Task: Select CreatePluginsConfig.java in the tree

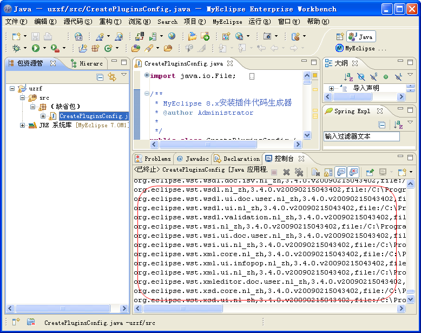Action: tap(93, 116)
